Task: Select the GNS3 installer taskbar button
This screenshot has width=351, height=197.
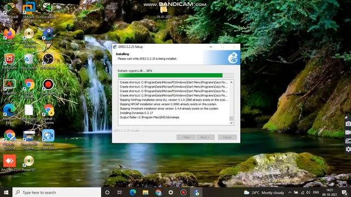Action: (196, 192)
